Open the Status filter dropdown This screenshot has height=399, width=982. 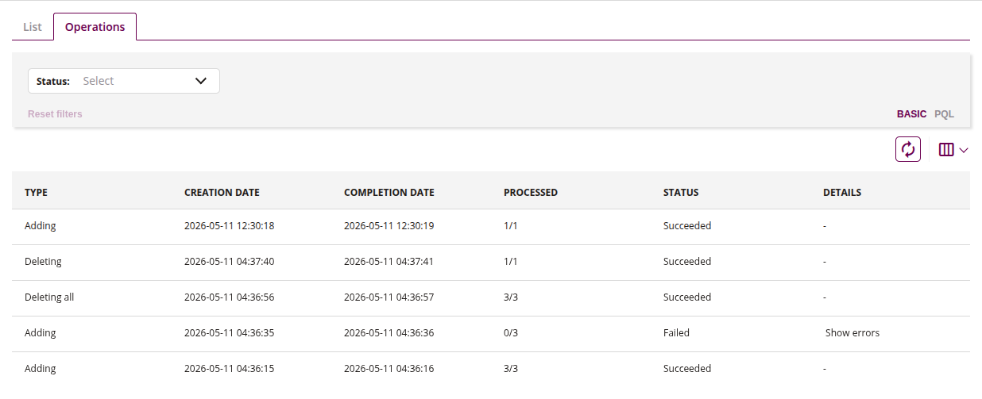click(124, 81)
